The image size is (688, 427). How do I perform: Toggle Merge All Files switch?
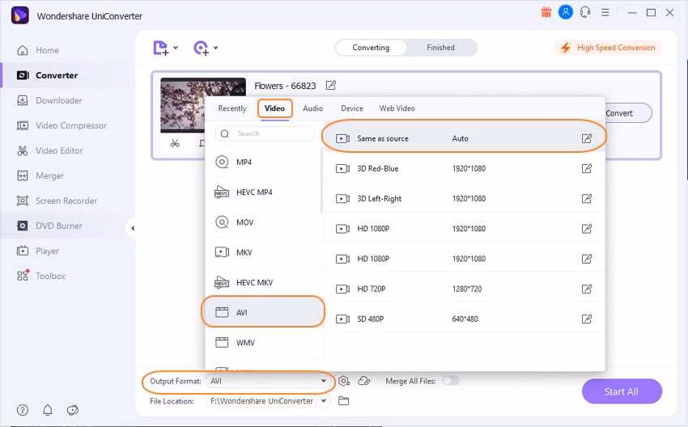pos(451,381)
